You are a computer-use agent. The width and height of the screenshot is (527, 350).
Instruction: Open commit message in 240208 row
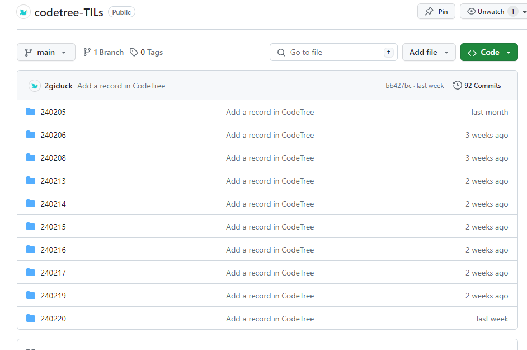(270, 158)
